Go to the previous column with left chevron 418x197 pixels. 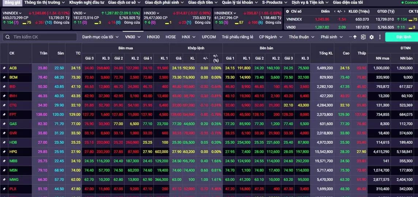(x=335, y=11)
